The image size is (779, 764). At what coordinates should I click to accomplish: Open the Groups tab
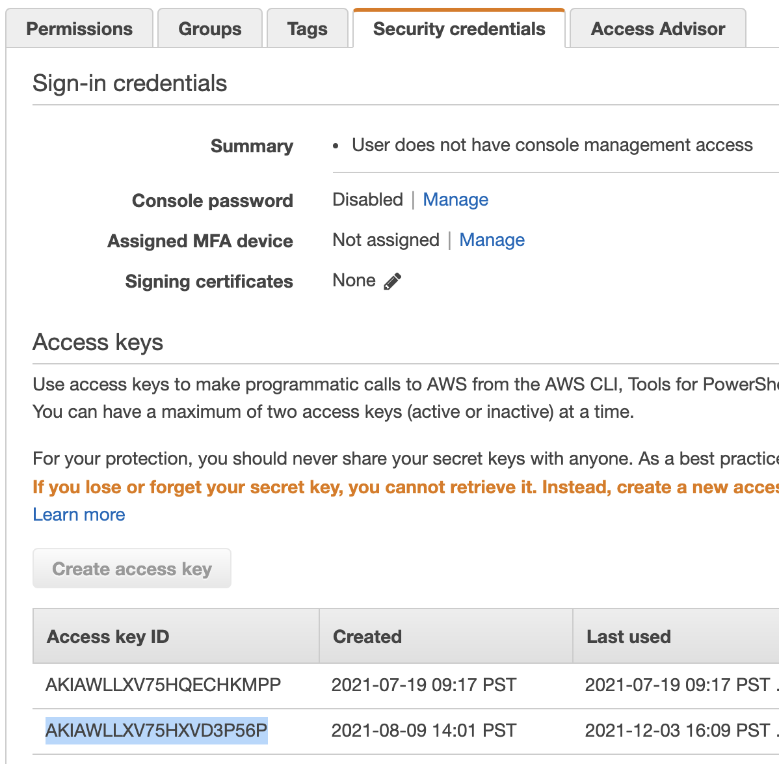pyautogui.click(x=209, y=29)
